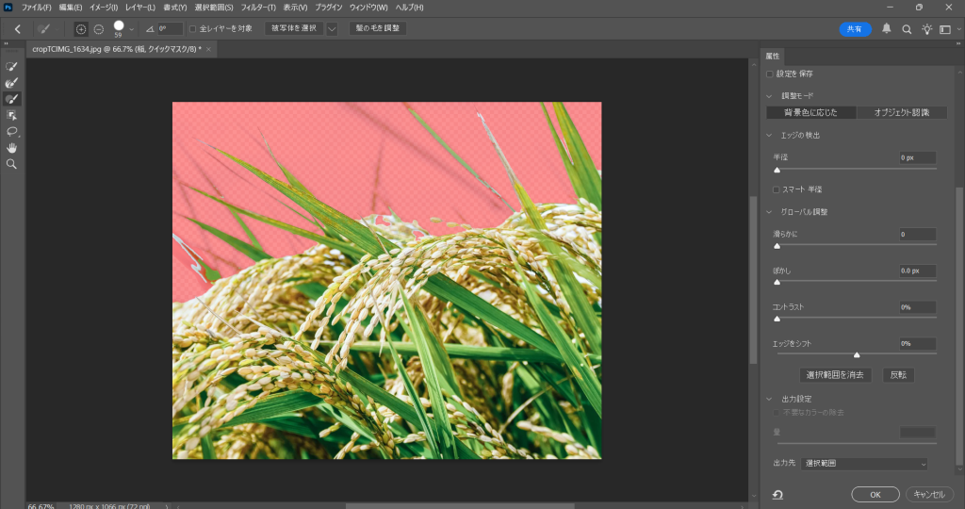This screenshot has width=965, height=509.
Task: Select the Quick Selection tool
Action: coord(12,67)
